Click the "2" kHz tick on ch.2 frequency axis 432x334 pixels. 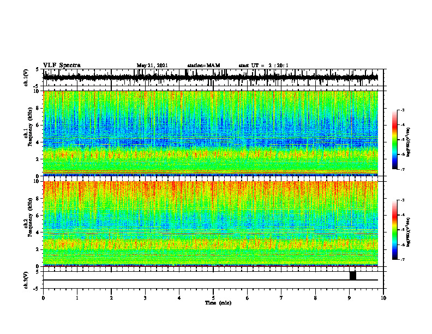pos(39,249)
